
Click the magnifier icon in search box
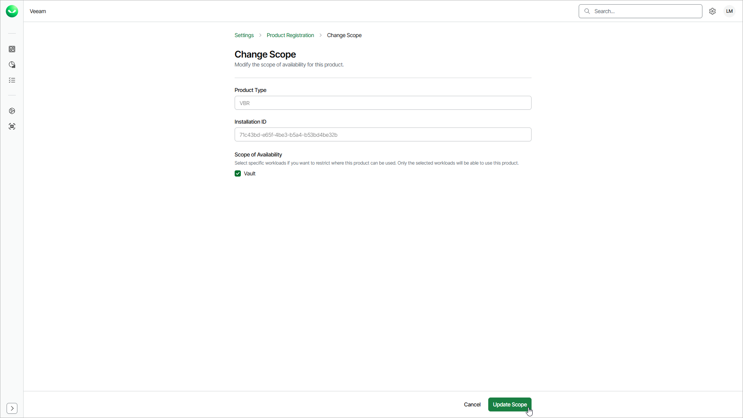click(587, 11)
